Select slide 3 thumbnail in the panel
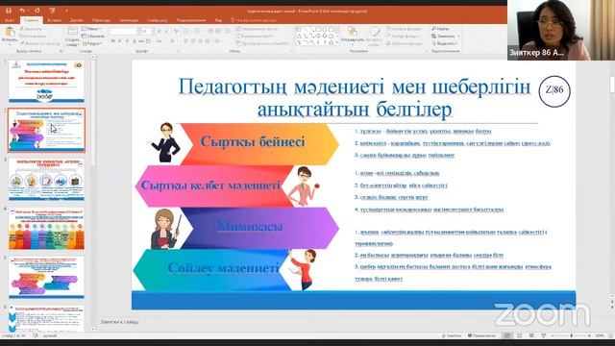Screen dimensions: 615x346 [x=46, y=180]
